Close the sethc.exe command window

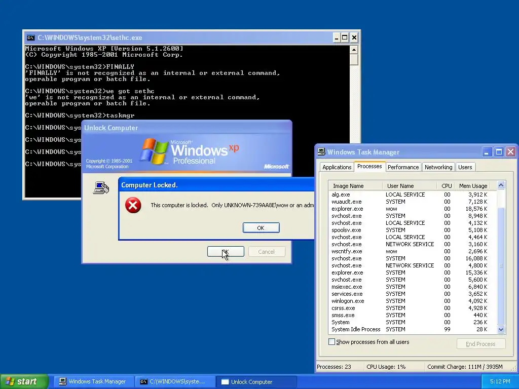(354, 37)
